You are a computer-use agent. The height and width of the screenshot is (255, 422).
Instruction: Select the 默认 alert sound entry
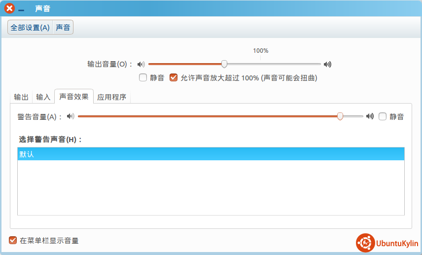pyautogui.click(x=211, y=154)
